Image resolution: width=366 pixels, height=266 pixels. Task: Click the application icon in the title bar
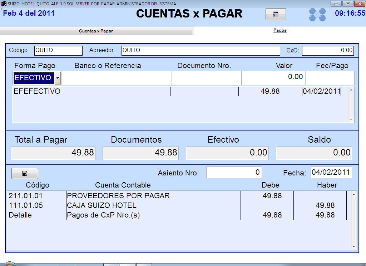coord(4,4)
